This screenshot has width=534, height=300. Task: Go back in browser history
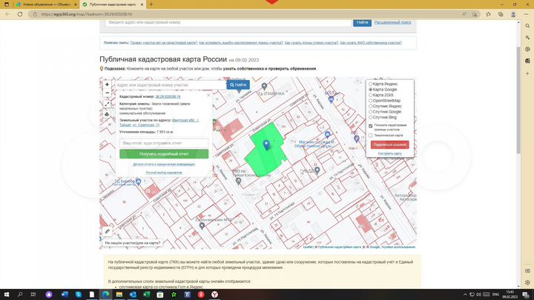7,14
